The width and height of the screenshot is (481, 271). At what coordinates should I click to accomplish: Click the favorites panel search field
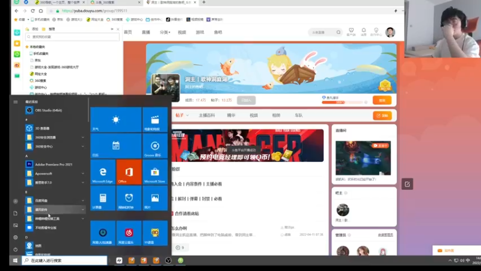tap(72, 37)
